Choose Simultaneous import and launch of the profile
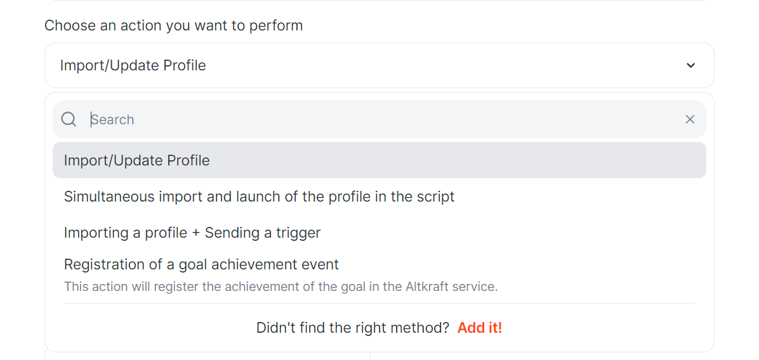Screen dimensions: 759x360 click(x=379, y=196)
